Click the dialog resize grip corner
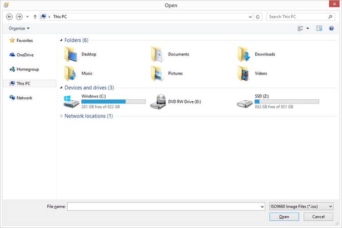The height and width of the screenshot is (228, 342). coord(337,223)
